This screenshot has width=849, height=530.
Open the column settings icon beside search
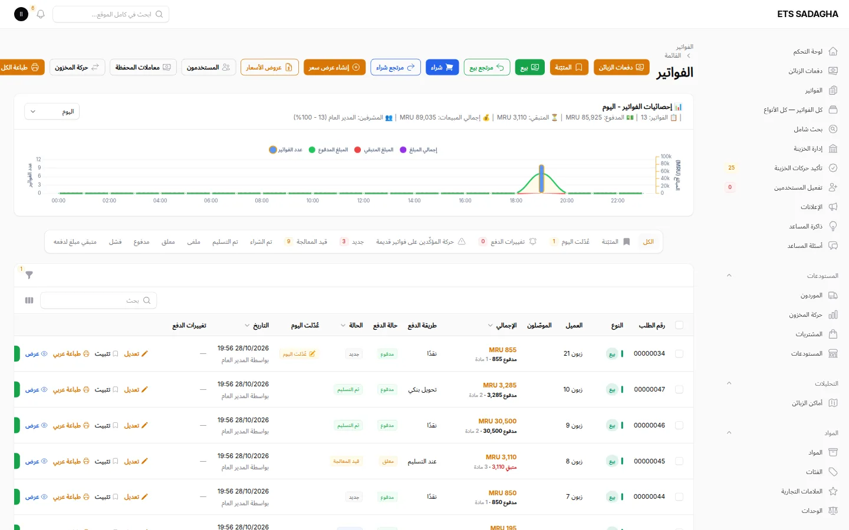pyautogui.click(x=29, y=300)
